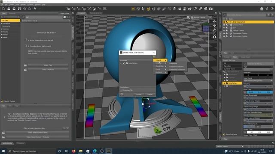Toggle visibility of Environment Options
275x154 pixels.
[x=224, y=36]
